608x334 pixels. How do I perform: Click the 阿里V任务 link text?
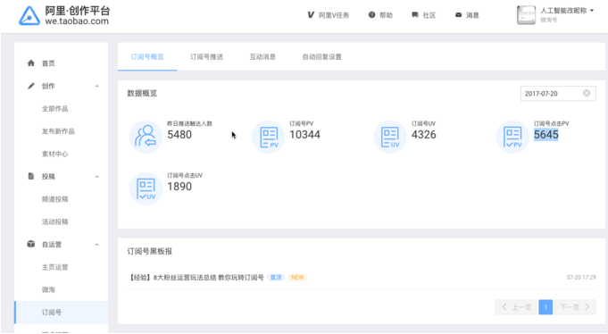[334, 15]
